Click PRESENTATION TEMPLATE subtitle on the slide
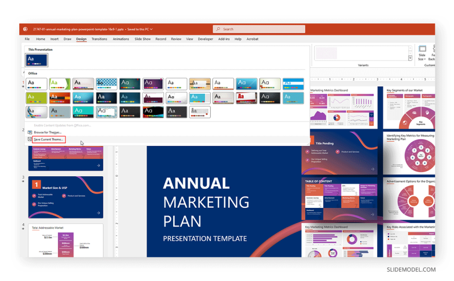Image resolution: width=454 pixels, height=281 pixels. (205, 239)
